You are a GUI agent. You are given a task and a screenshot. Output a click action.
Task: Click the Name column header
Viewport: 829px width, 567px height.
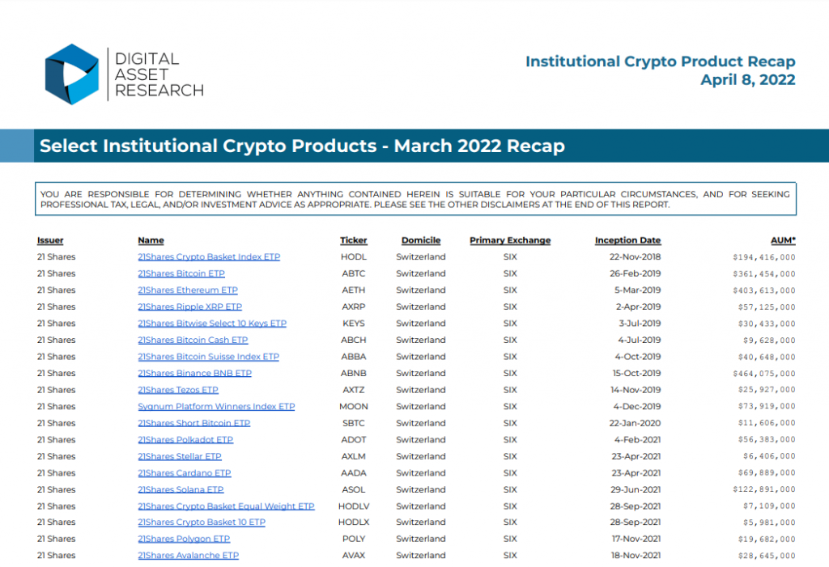pyautogui.click(x=151, y=240)
